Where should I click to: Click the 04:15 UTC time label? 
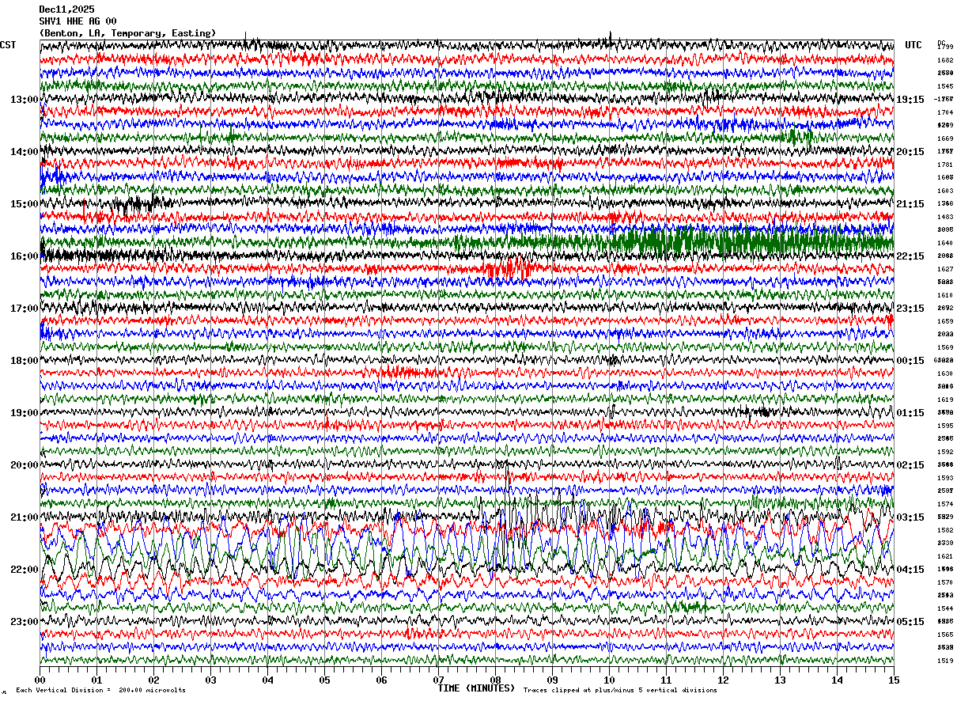(910, 570)
